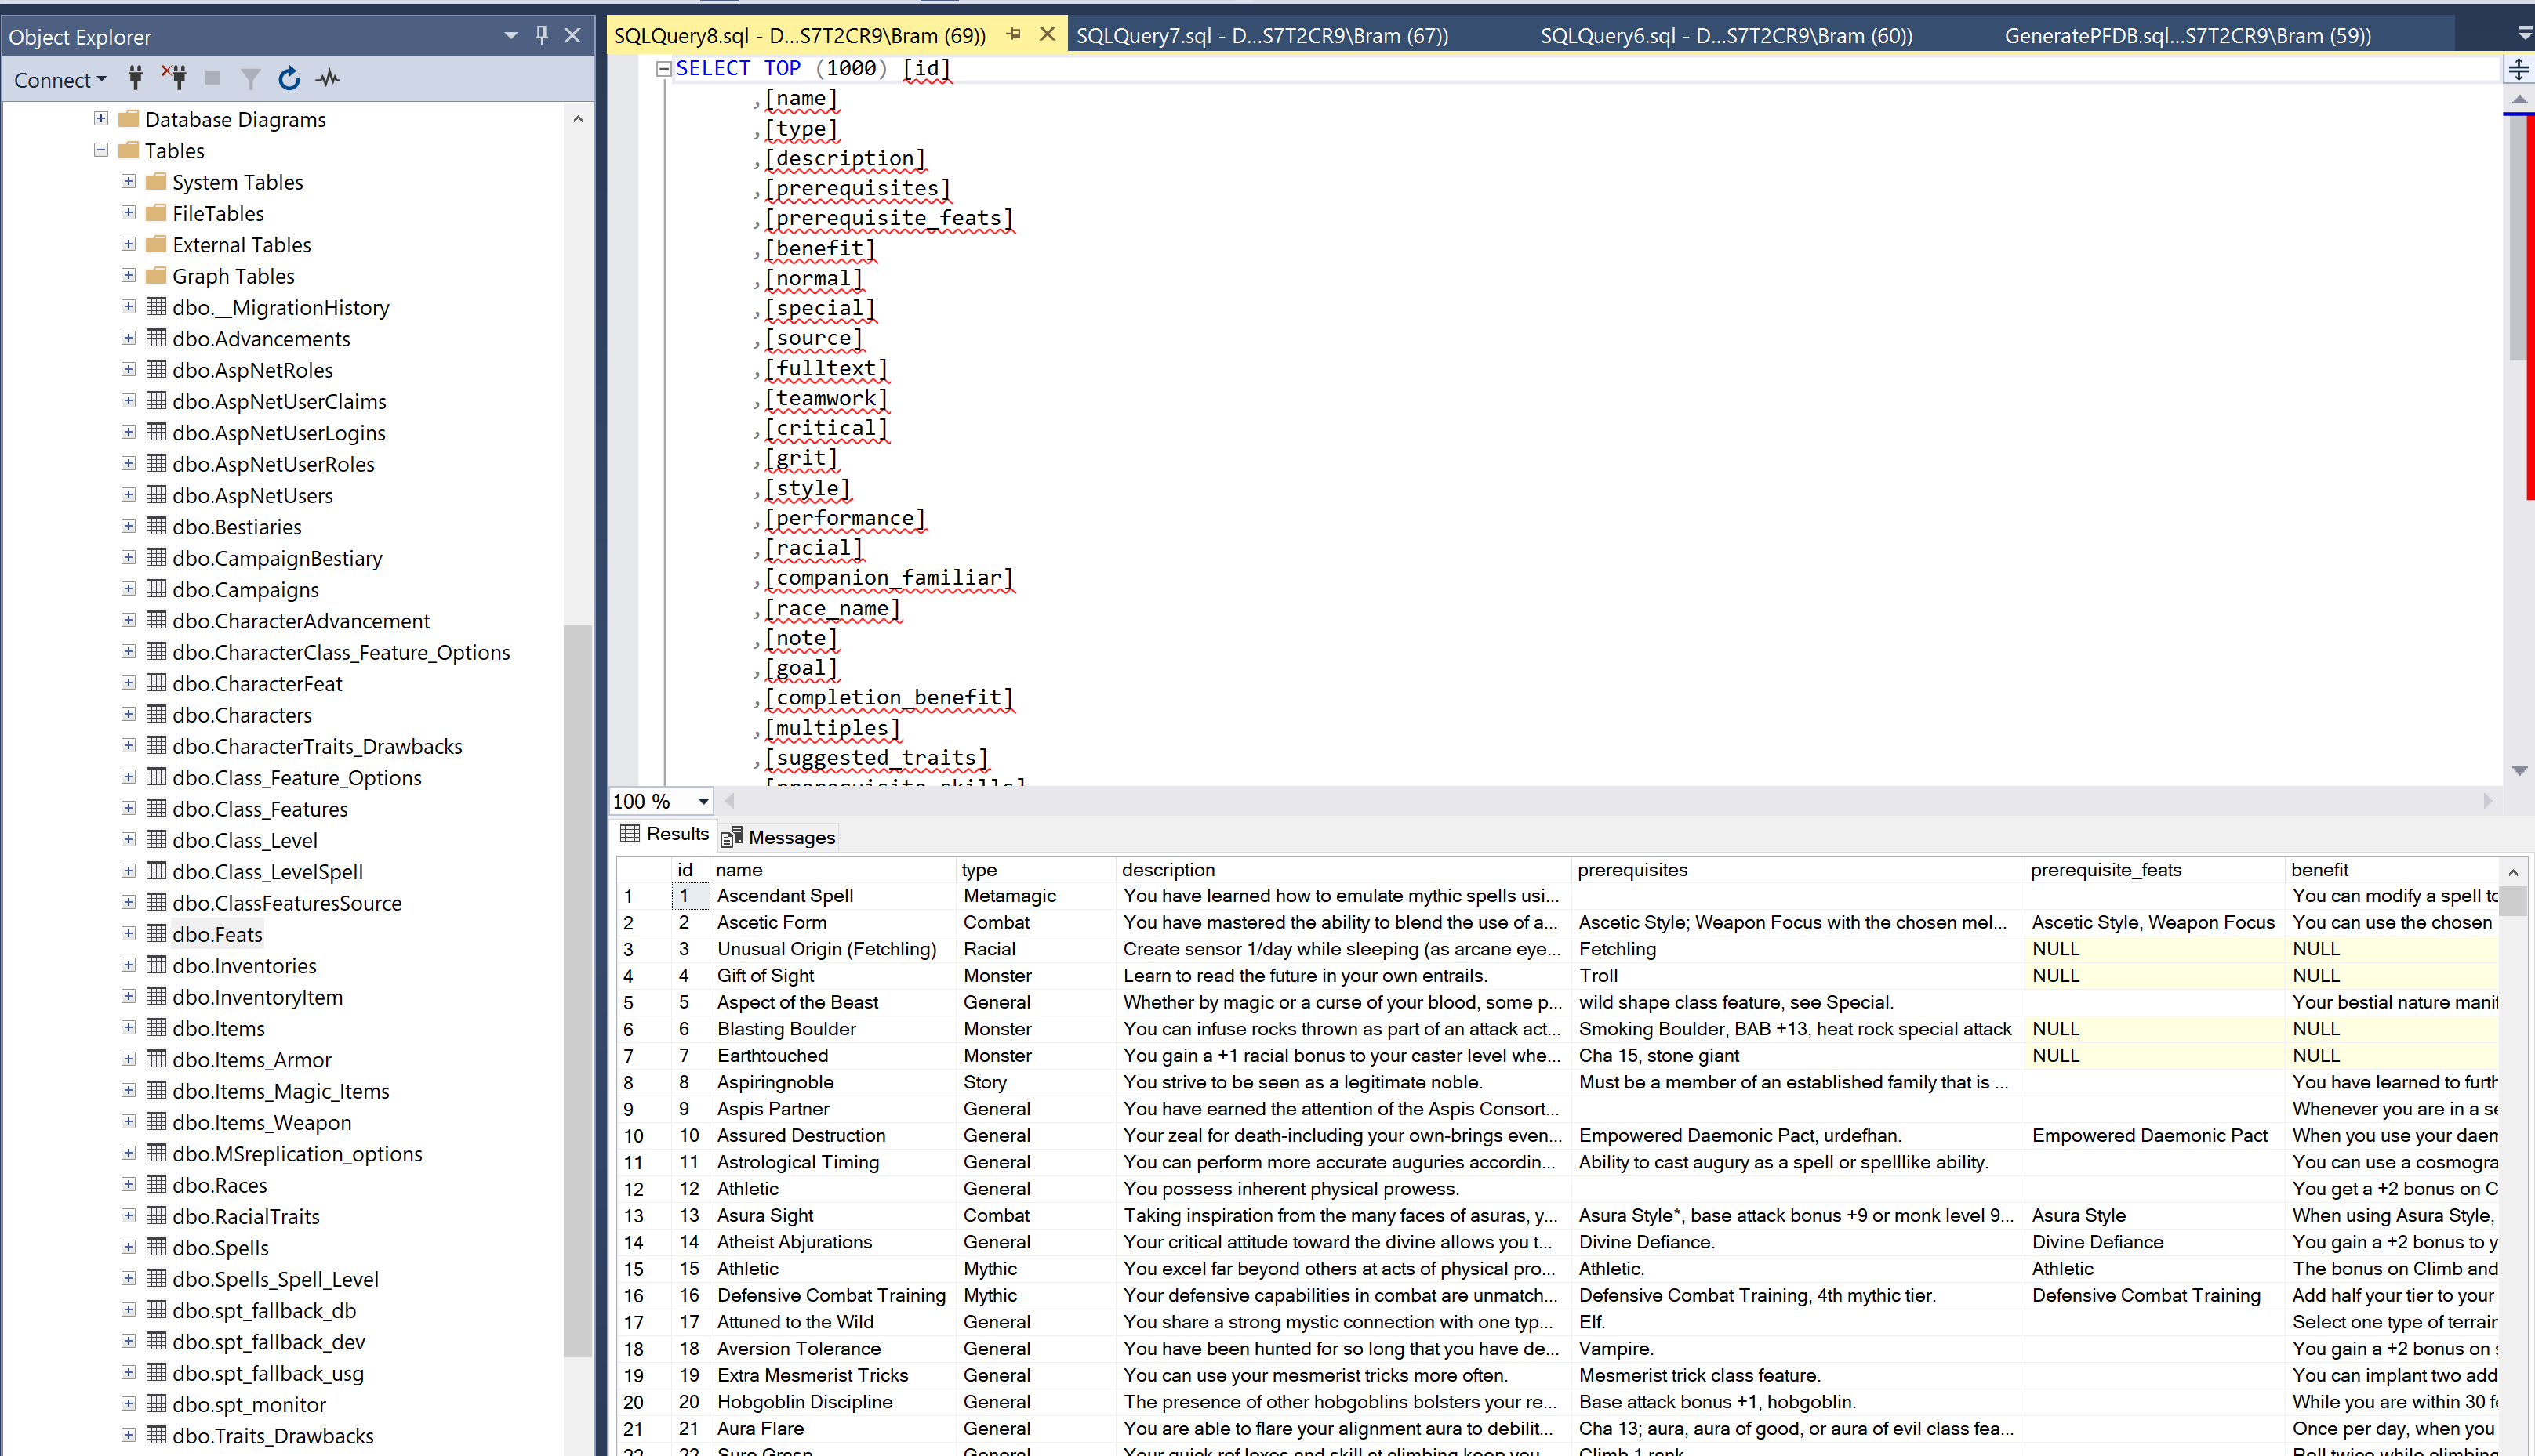2535x1456 pixels.
Task: Click the dbo.Class_Features table icon
Action: coord(156,808)
